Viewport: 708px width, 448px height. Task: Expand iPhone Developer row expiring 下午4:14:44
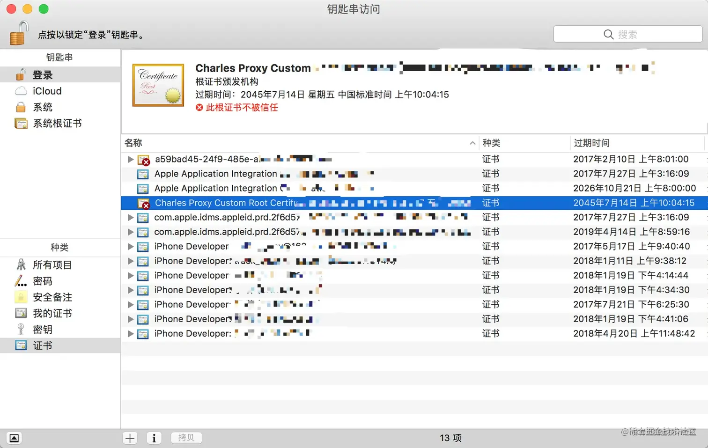point(131,275)
